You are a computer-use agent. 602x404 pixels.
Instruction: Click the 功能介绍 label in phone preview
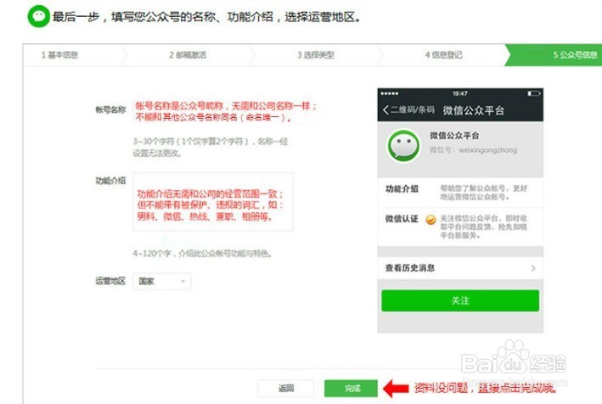pyautogui.click(x=402, y=188)
